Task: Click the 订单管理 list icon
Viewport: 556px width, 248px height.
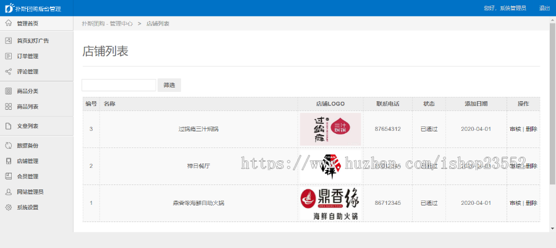Action: 9,56
